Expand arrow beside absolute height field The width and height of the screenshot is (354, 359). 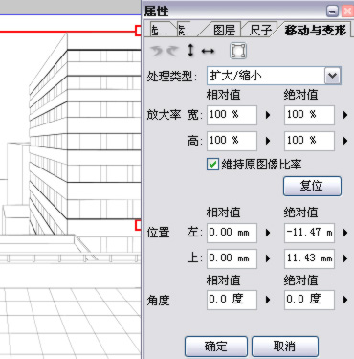click(x=345, y=141)
